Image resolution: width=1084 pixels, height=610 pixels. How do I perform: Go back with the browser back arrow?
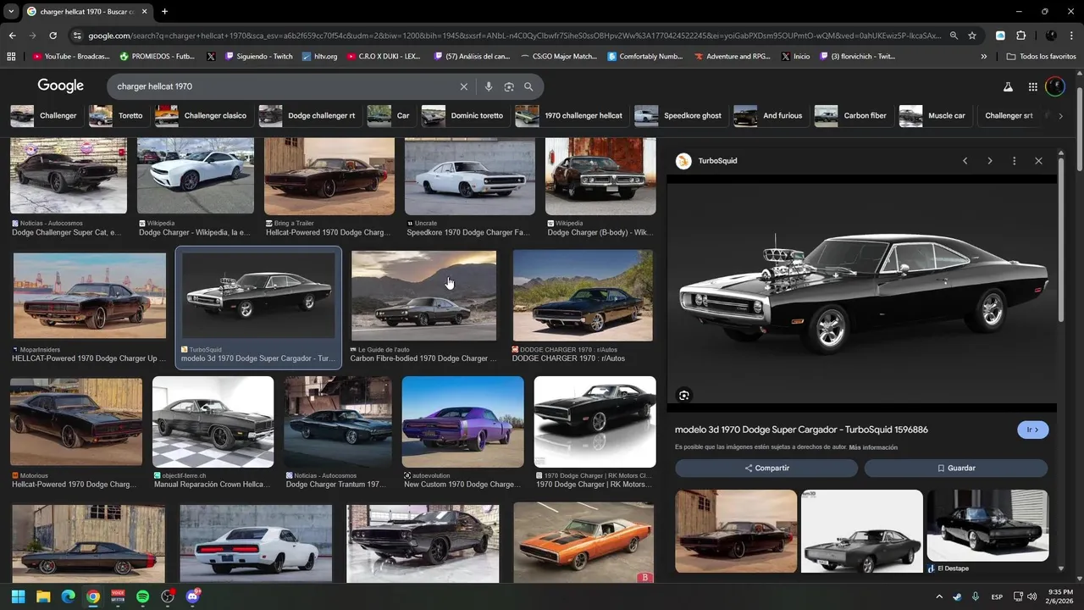tap(12, 36)
